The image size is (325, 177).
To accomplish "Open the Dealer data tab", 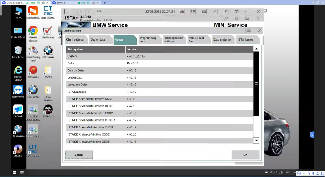I will click(x=100, y=40).
